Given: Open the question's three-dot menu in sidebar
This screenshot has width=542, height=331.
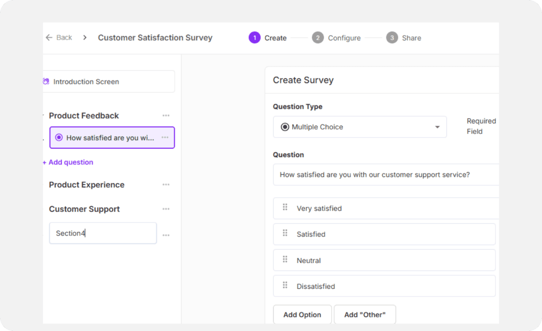Looking at the screenshot, I should point(165,137).
